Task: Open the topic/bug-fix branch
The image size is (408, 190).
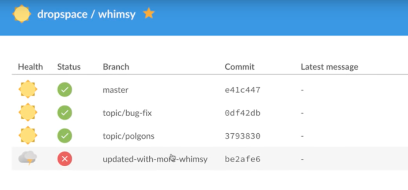Action: (x=127, y=113)
